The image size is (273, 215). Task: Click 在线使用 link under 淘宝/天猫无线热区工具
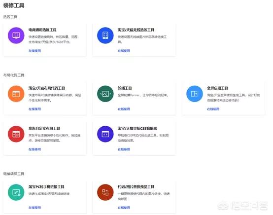(124, 51)
